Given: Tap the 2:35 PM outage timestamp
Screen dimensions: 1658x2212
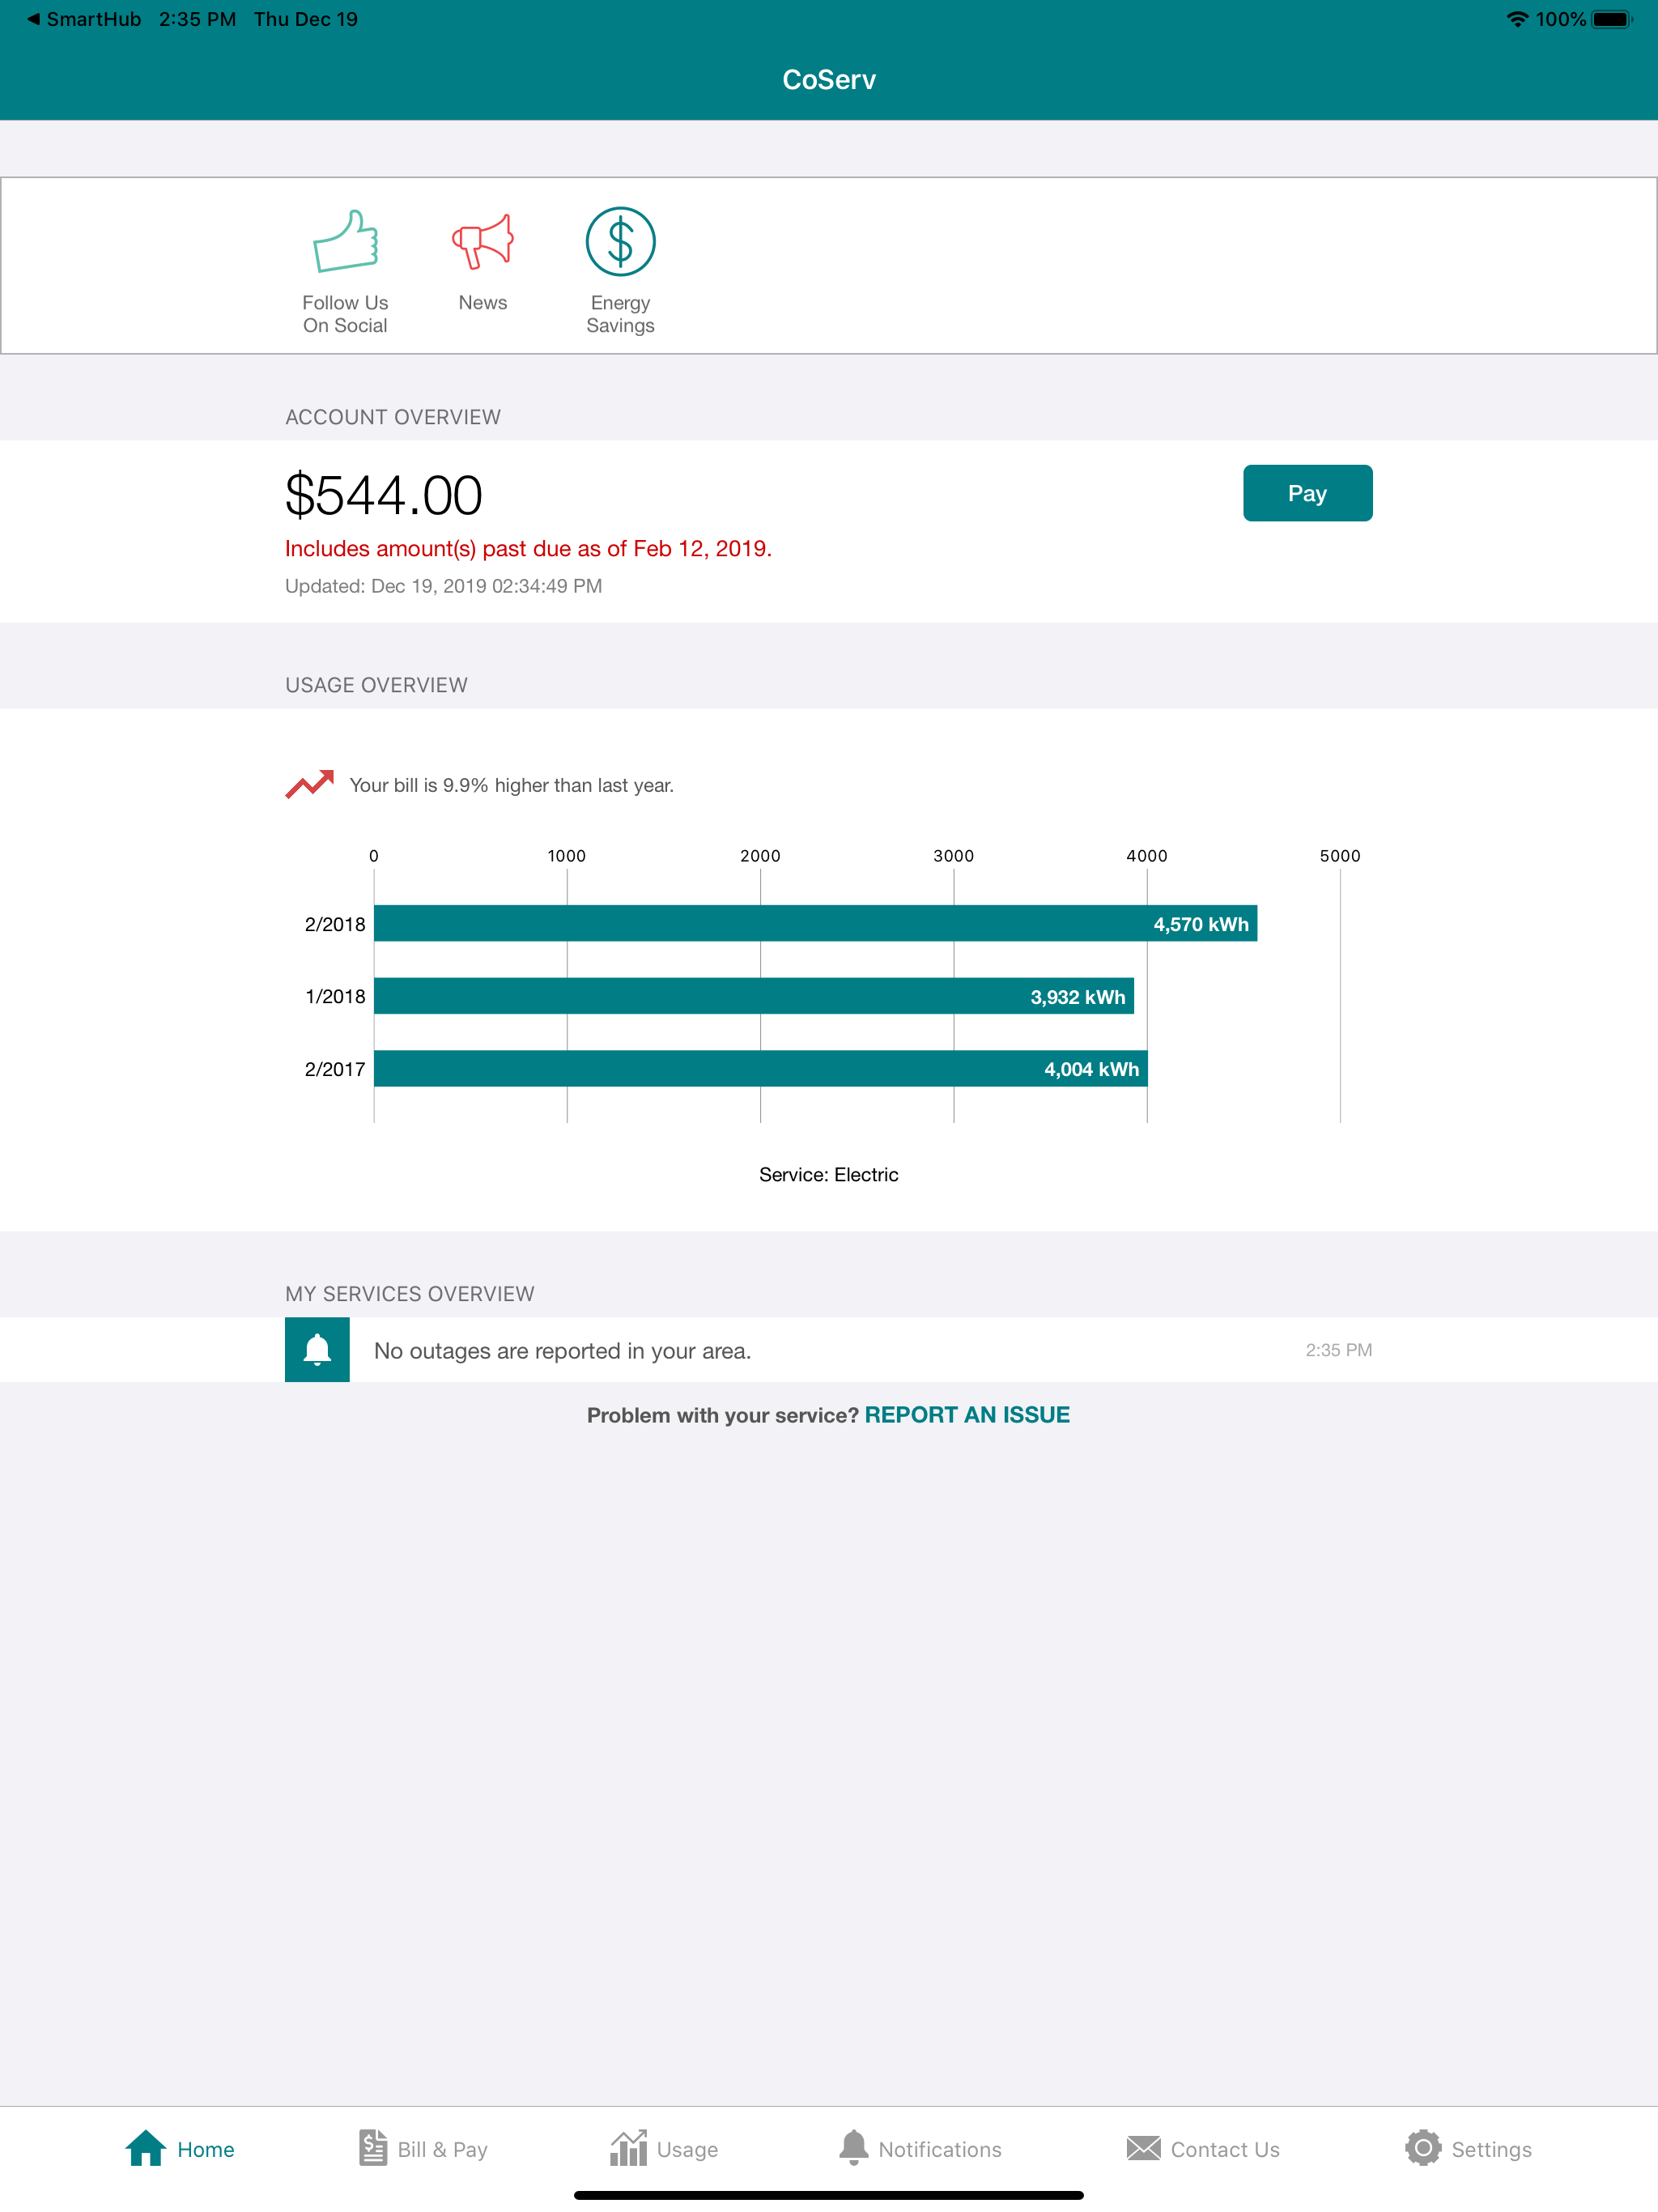Looking at the screenshot, I should click(1338, 1350).
